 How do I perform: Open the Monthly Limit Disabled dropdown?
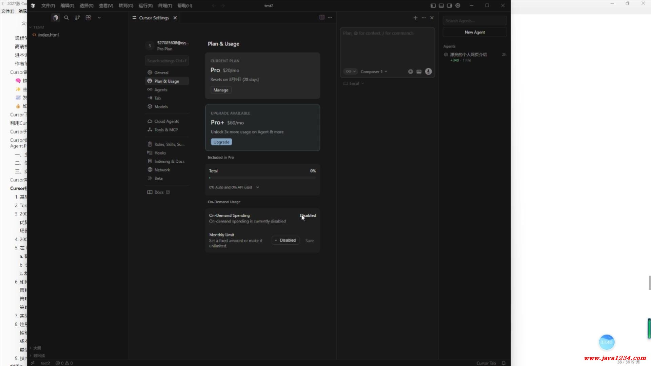point(285,240)
